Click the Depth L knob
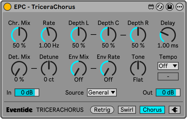Screen dimensions: 187x119 click(79, 35)
